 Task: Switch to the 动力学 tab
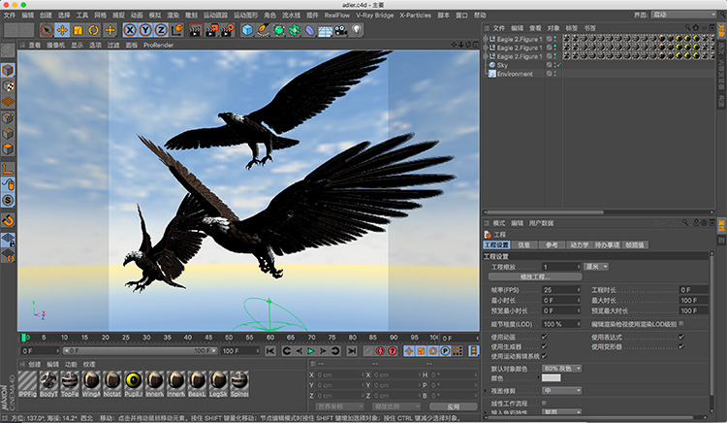(x=578, y=245)
